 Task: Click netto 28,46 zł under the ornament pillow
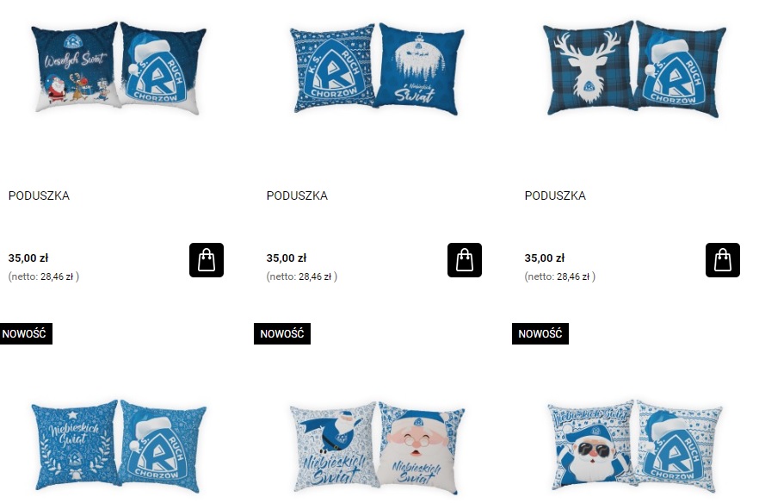point(301,276)
